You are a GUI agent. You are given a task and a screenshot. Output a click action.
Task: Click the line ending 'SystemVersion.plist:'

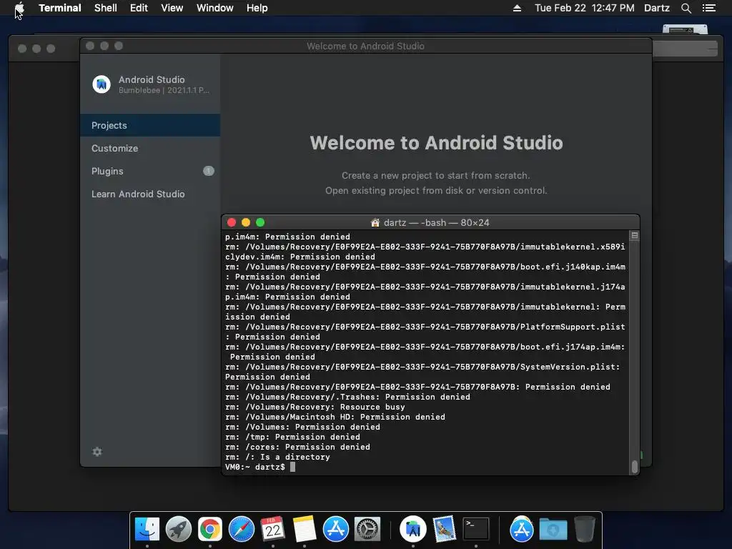[x=422, y=367]
